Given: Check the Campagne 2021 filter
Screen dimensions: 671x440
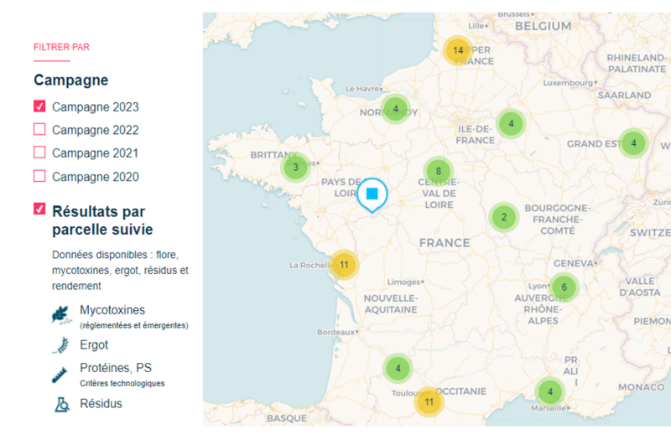Looking at the screenshot, I should 39,153.
